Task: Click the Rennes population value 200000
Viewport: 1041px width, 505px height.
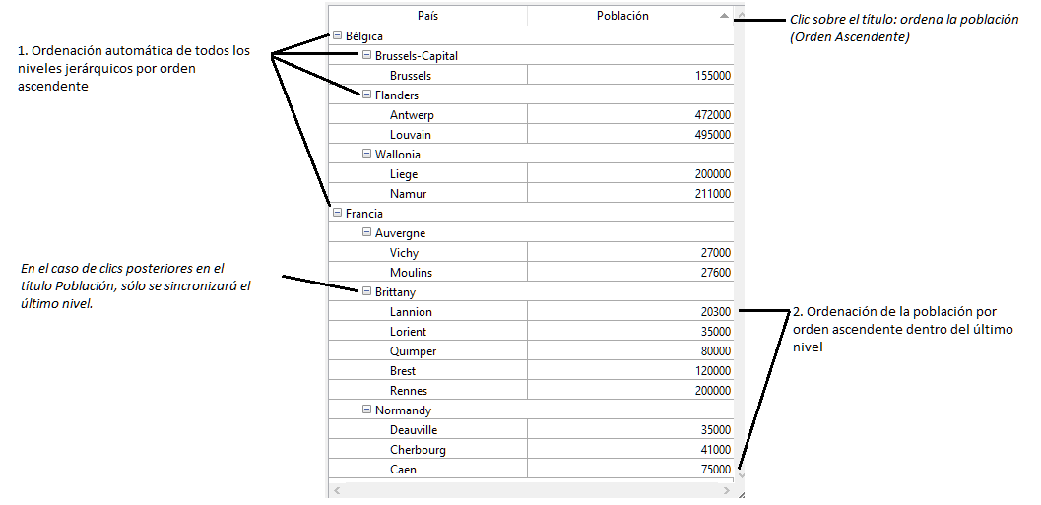Action: pyautogui.click(x=713, y=391)
